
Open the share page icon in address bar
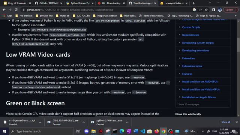pos(200,10)
